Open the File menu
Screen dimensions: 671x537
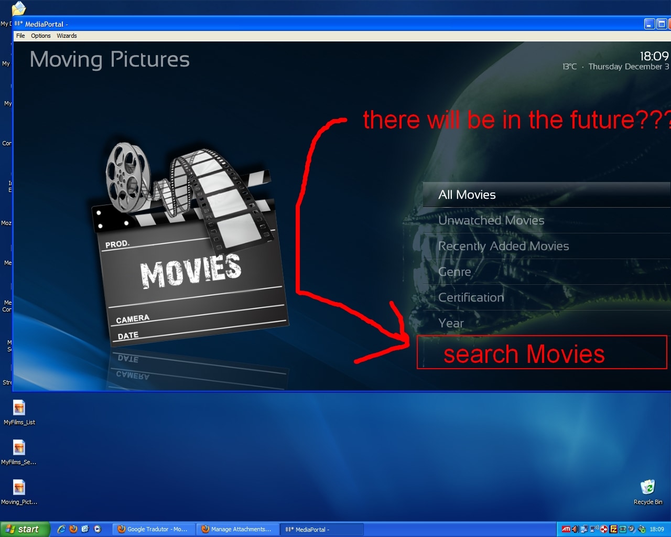(x=20, y=36)
